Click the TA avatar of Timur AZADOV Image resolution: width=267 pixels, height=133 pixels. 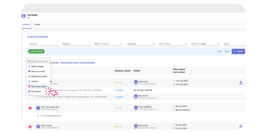[x=136, y=107]
